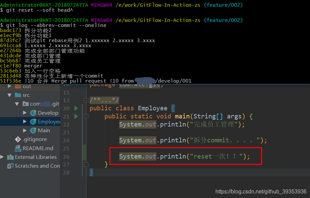Select External Libraries in the project tree
The height and width of the screenshot is (198, 310).
point(36,157)
